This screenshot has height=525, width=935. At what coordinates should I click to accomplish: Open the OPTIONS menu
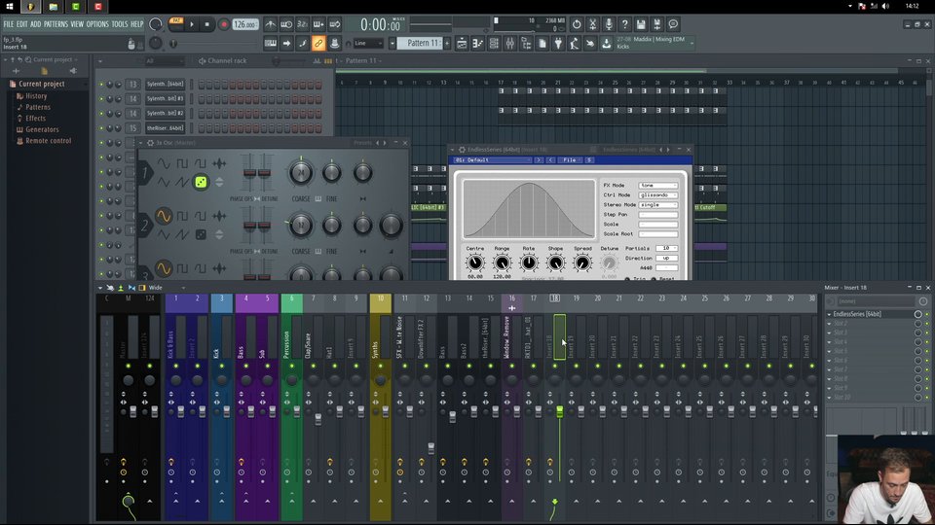coord(97,24)
